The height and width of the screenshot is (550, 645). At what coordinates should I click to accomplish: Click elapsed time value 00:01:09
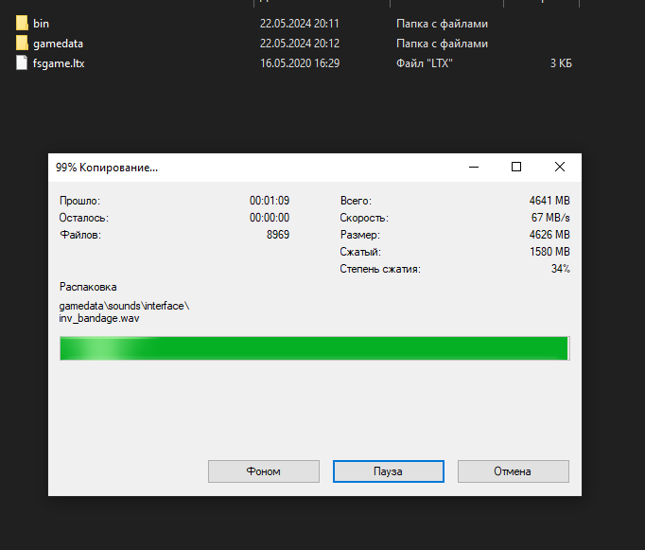point(270,201)
